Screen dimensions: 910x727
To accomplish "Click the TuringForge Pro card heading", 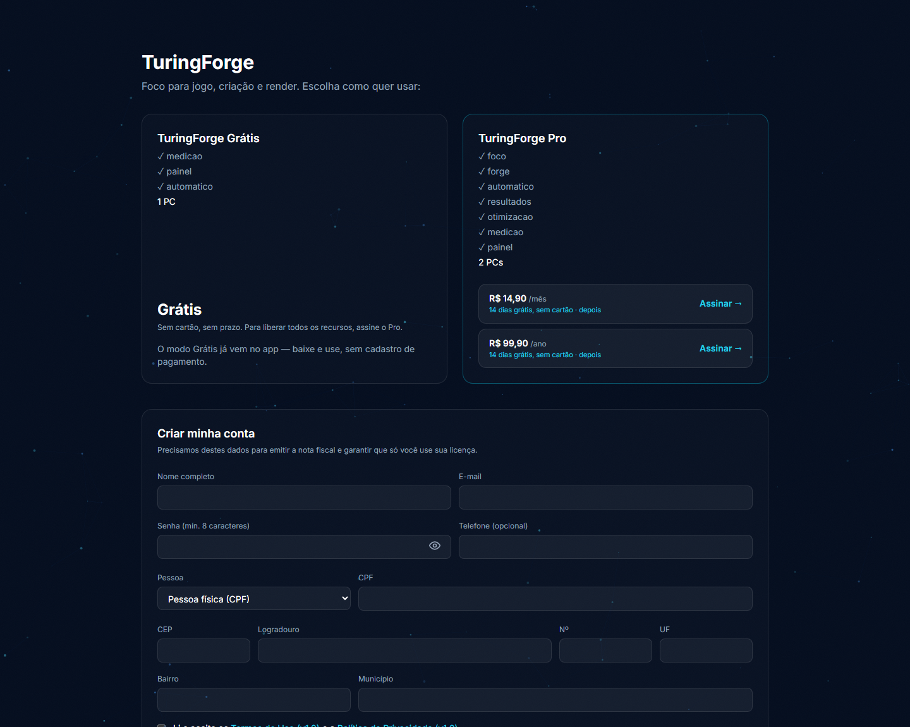I will tap(522, 138).
